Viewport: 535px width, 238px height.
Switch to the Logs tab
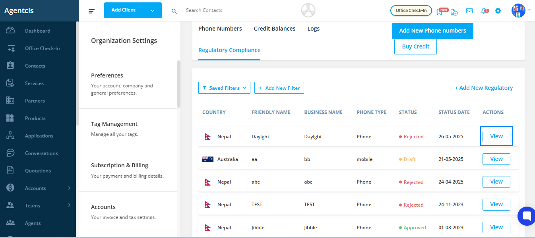pos(314,29)
